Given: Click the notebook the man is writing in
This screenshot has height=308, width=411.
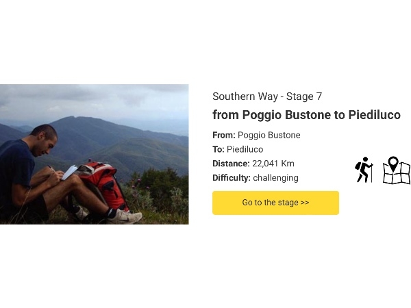Looking at the screenshot, I should [x=68, y=172].
